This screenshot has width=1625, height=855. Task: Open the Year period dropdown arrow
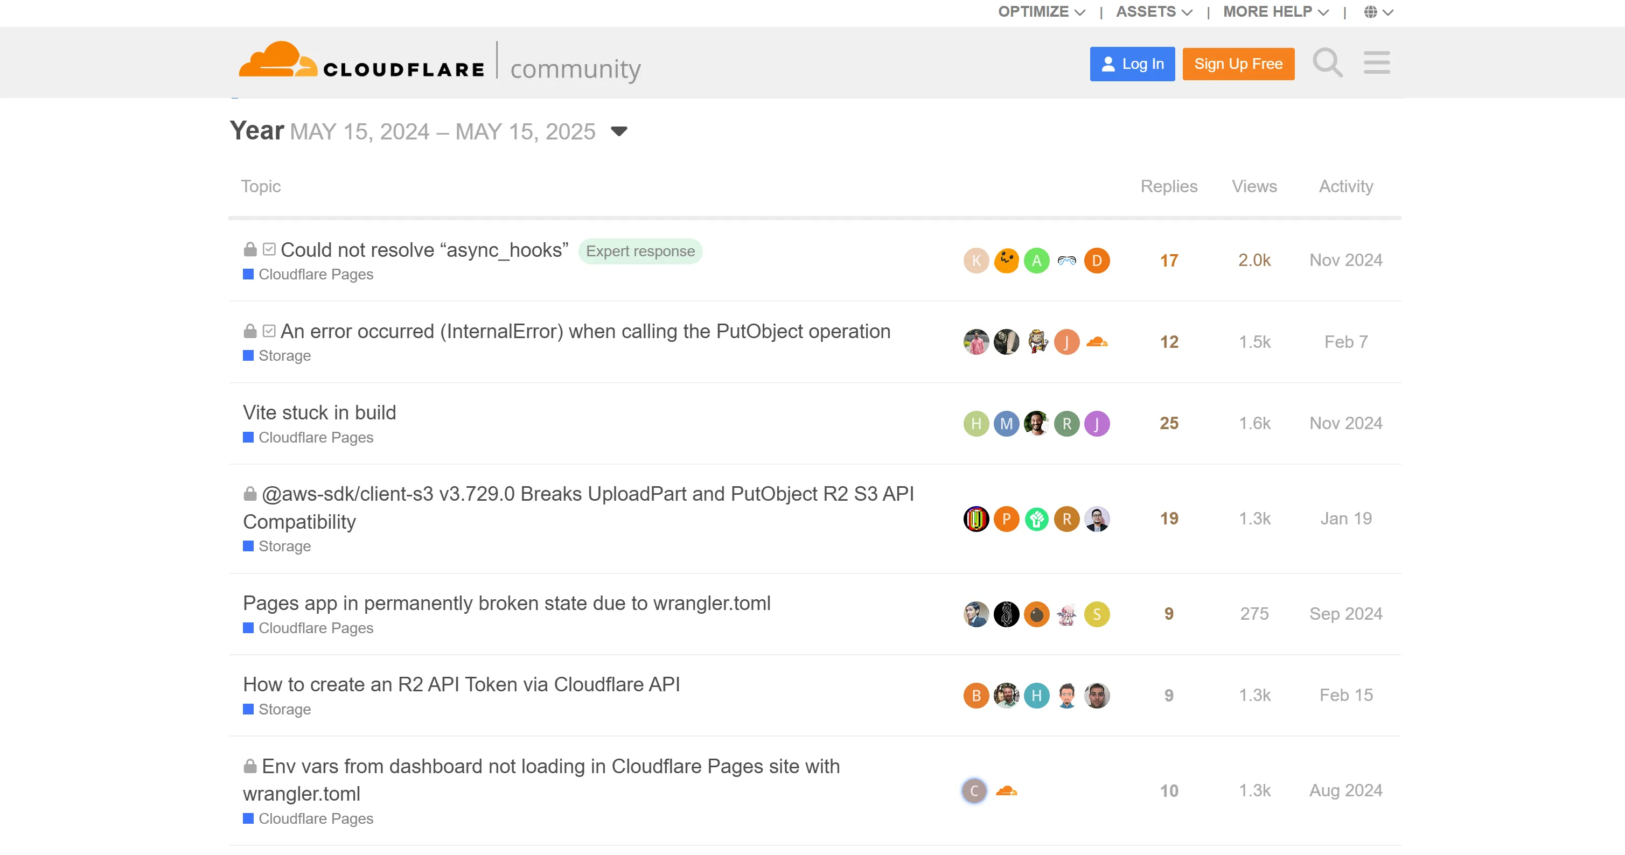pyautogui.click(x=619, y=131)
